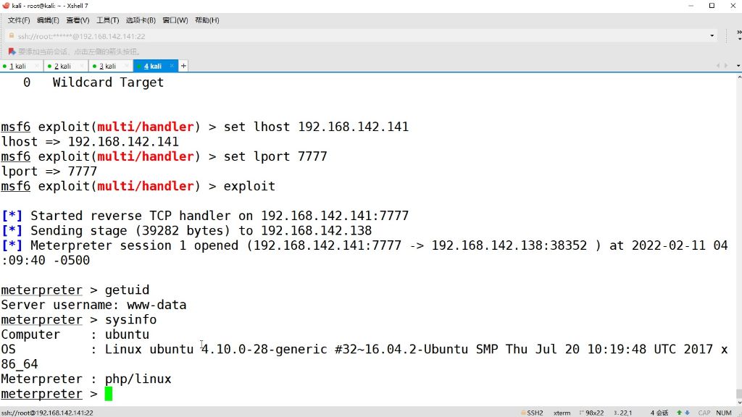The image size is (742, 417).
Task: Open the 文件(F) menu
Action: 18,20
